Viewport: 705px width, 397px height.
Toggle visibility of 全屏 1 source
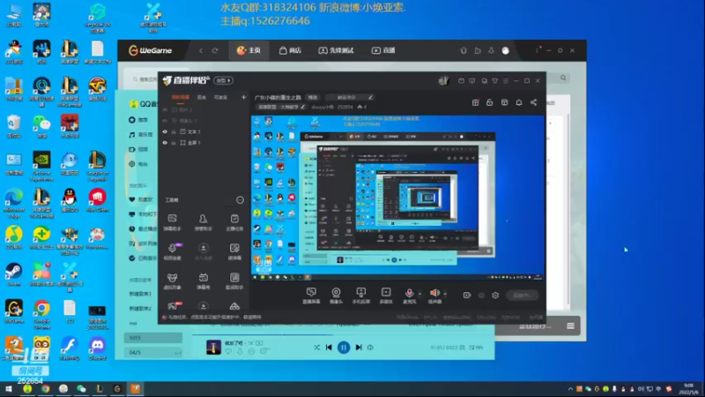165,143
